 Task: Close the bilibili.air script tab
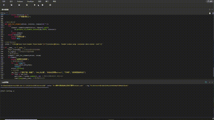point(7,13)
